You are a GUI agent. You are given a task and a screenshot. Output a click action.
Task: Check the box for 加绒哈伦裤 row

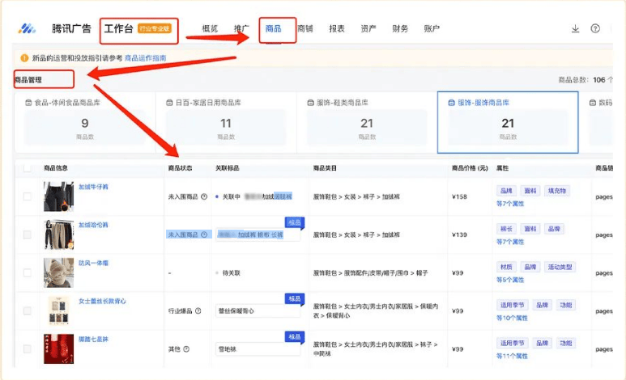[28, 234]
